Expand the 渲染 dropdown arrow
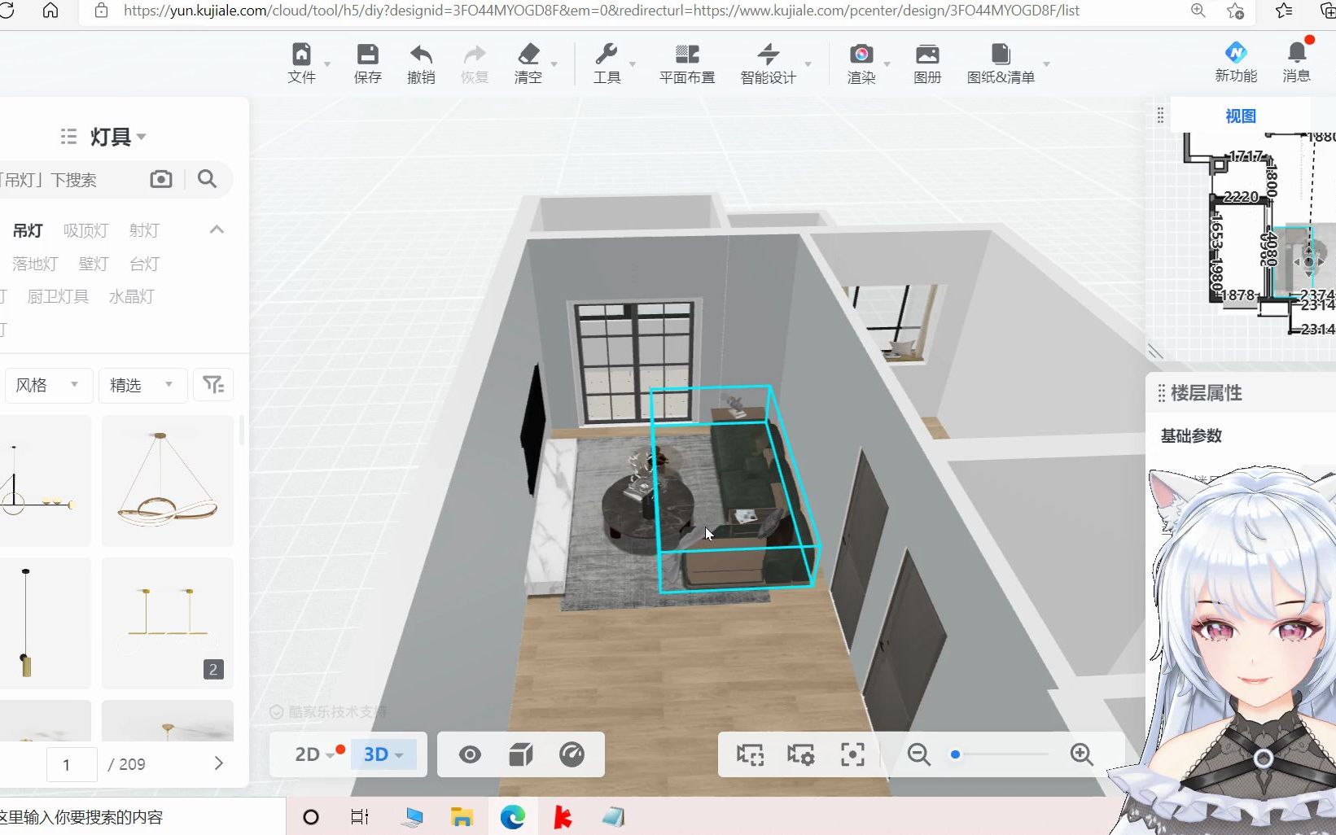Screen dimensions: 1336x835 coord(887,63)
